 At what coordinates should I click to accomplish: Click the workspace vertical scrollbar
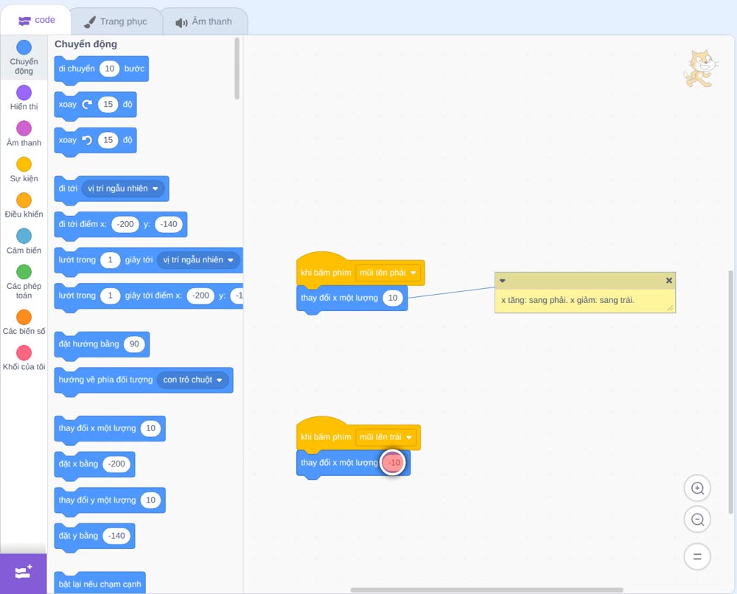pos(731,392)
